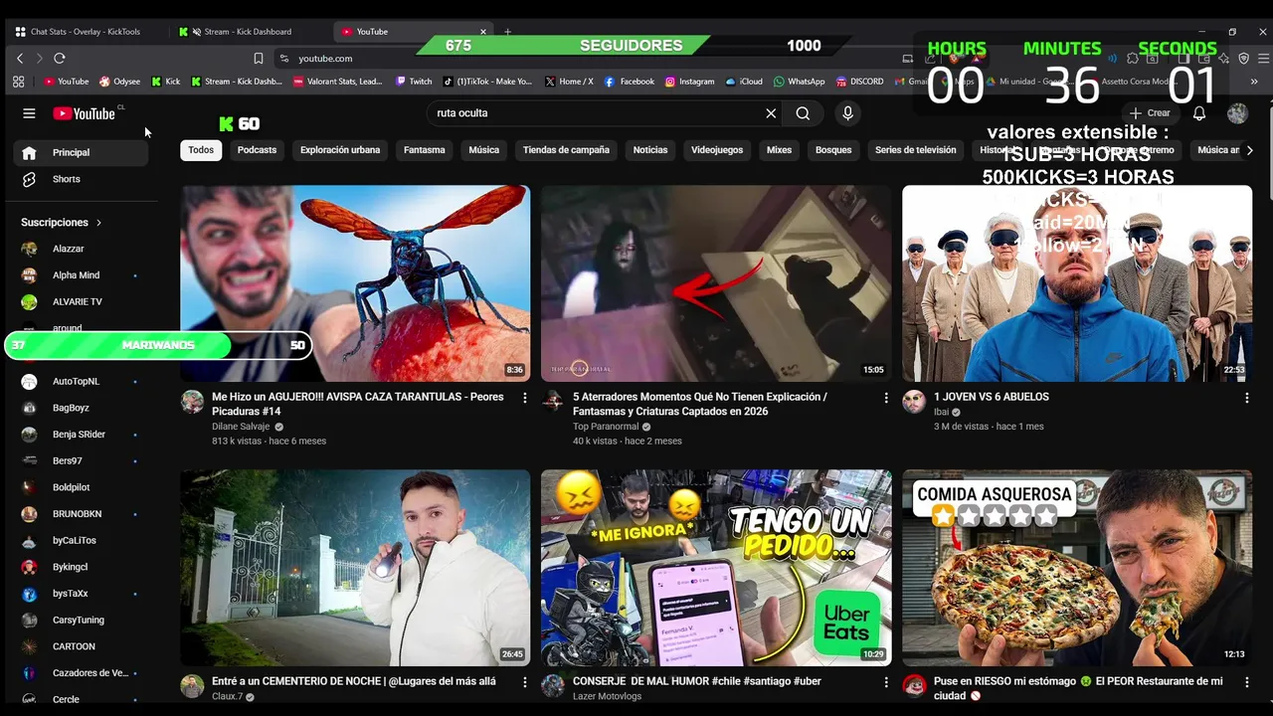The image size is (1273, 716).
Task: Open the YouTube hamburger guide menu
Action: (29, 113)
